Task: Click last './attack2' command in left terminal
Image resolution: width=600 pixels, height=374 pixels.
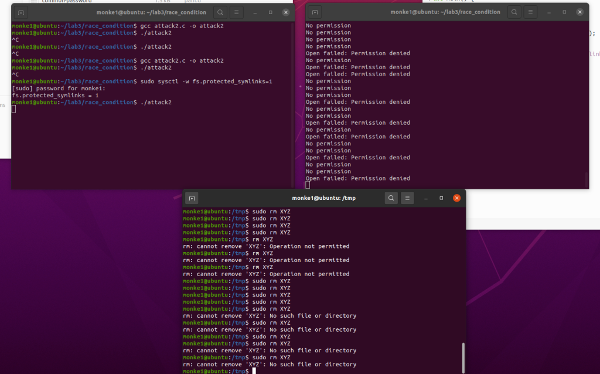Action: tap(156, 102)
